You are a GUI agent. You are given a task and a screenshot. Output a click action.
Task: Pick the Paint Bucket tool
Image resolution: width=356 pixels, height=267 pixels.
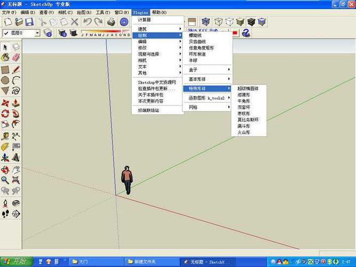pyautogui.click(x=5, y=58)
